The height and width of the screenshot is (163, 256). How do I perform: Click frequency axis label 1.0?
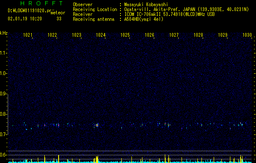pos(4,73)
